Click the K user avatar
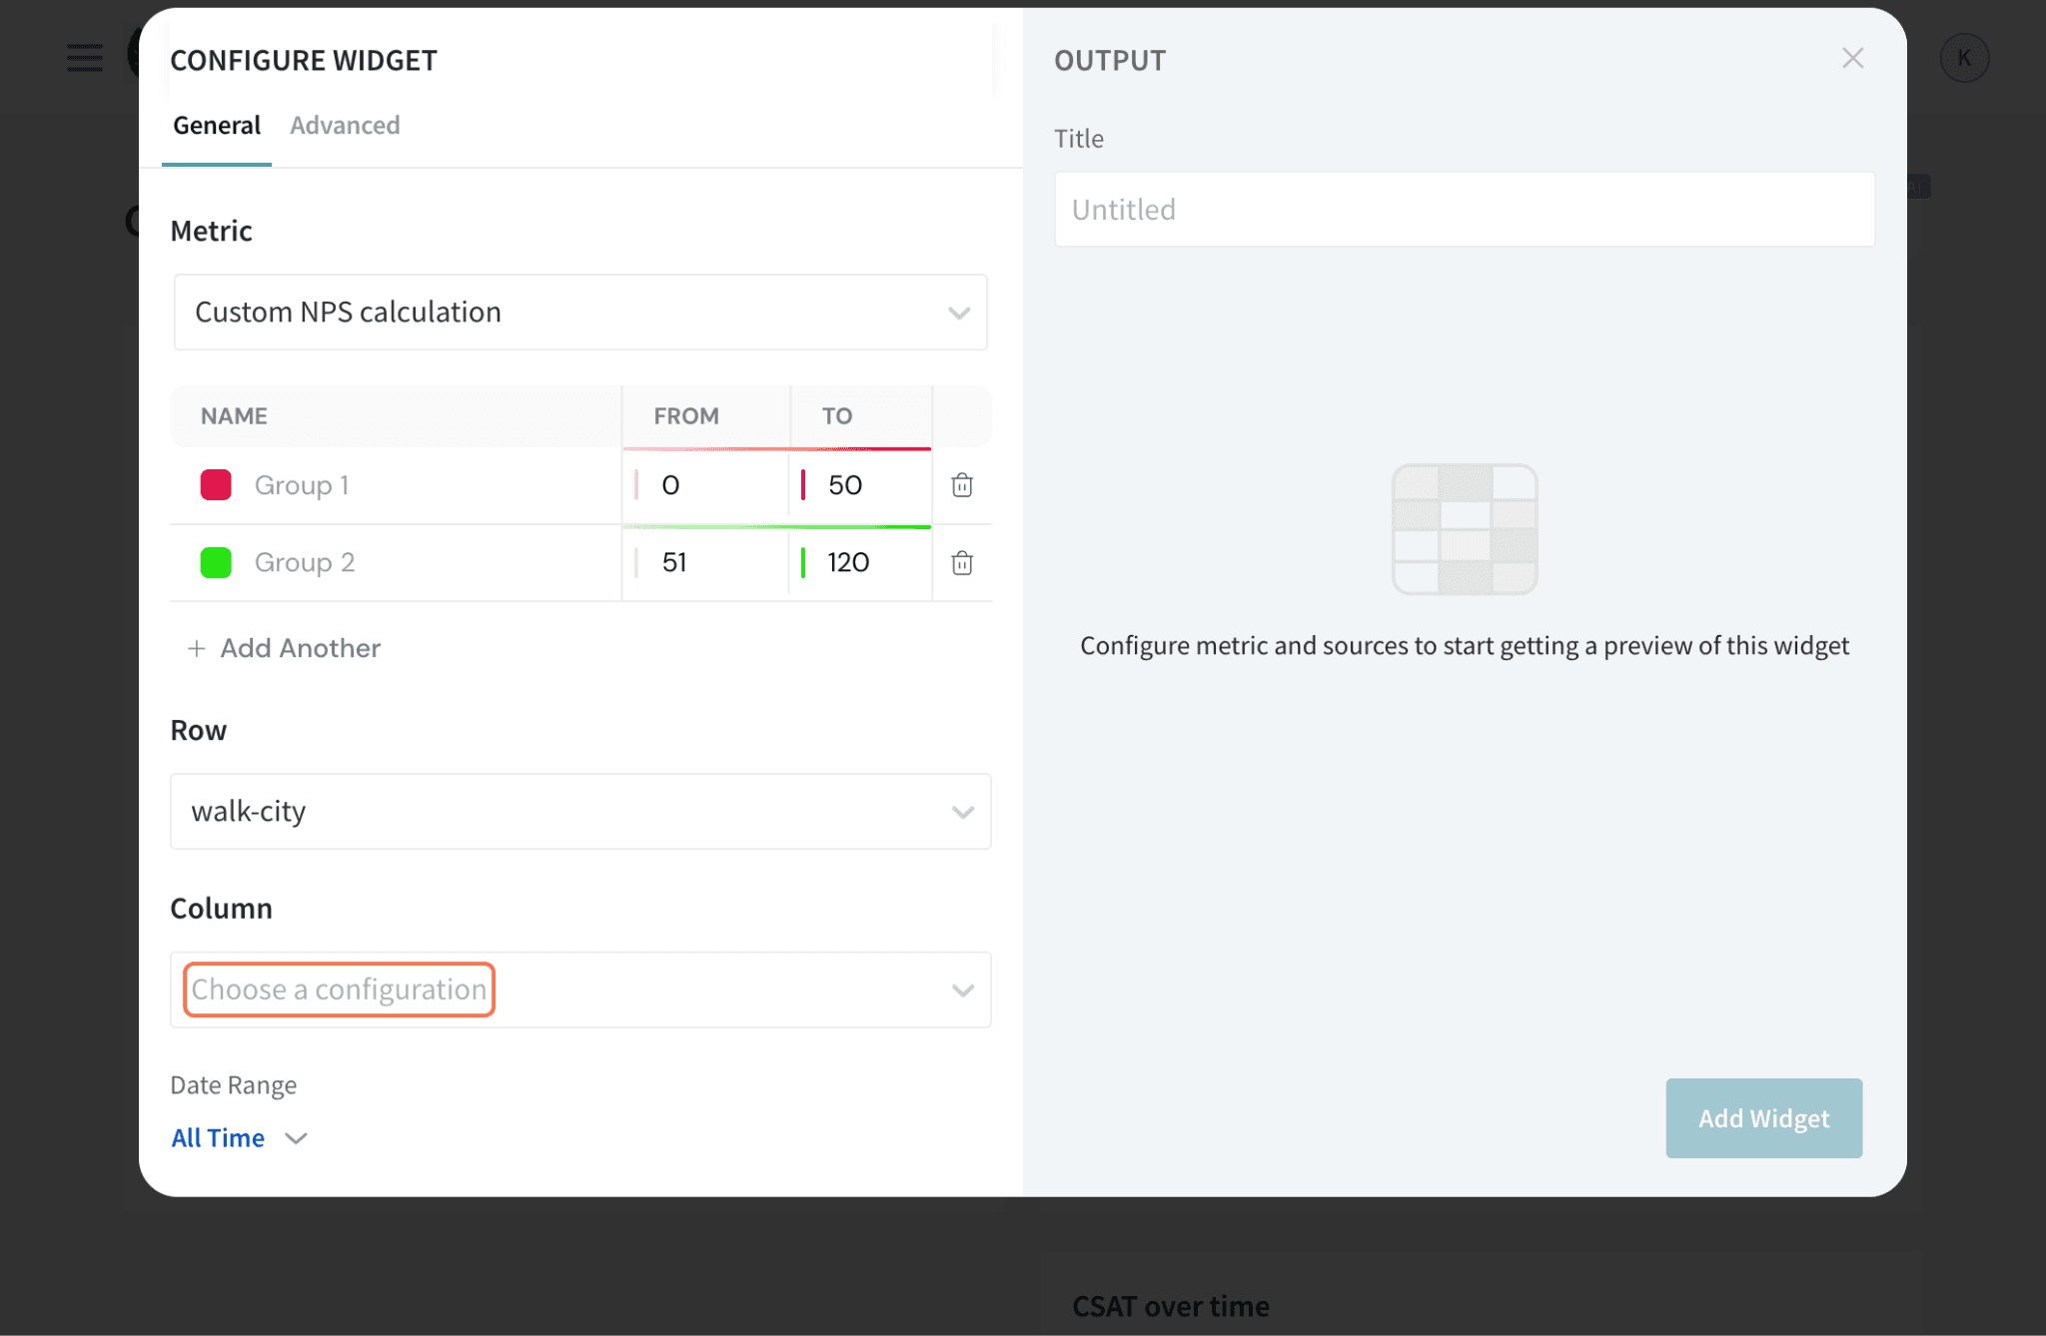The width and height of the screenshot is (2046, 1336). pyautogui.click(x=1963, y=58)
